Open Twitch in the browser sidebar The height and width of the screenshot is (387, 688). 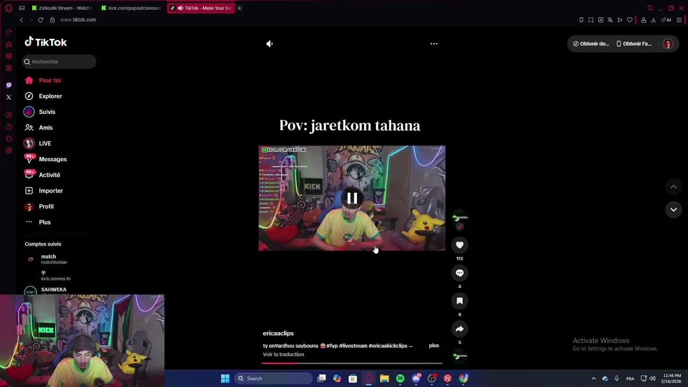(9, 85)
